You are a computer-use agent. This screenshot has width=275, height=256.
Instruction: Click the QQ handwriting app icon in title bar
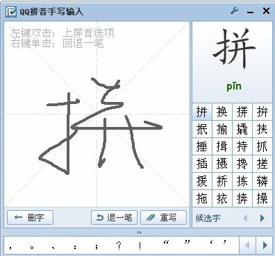pos(11,11)
